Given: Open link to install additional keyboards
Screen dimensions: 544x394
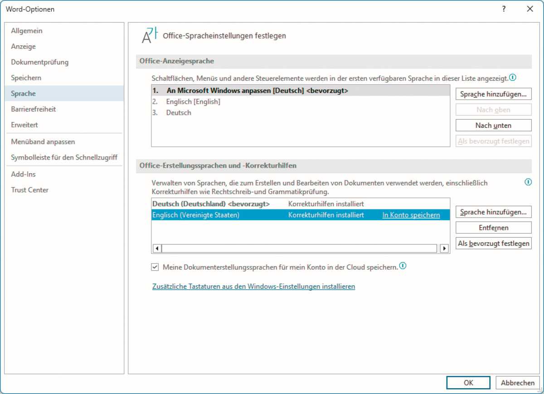Looking at the screenshot, I should point(254,287).
